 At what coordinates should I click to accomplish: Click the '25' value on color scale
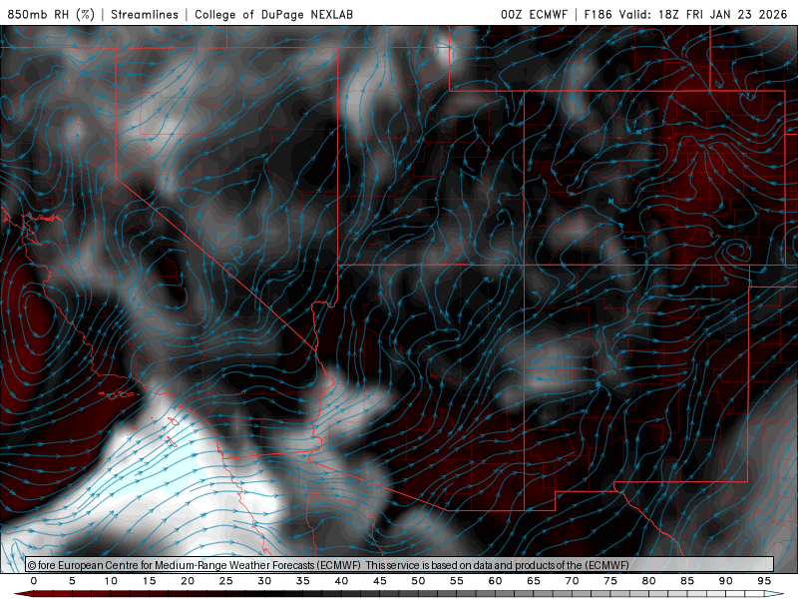(x=225, y=581)
